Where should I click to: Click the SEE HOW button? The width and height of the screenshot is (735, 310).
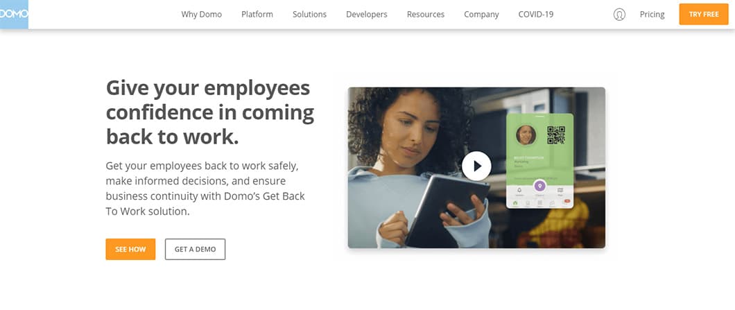coord(130,249)
